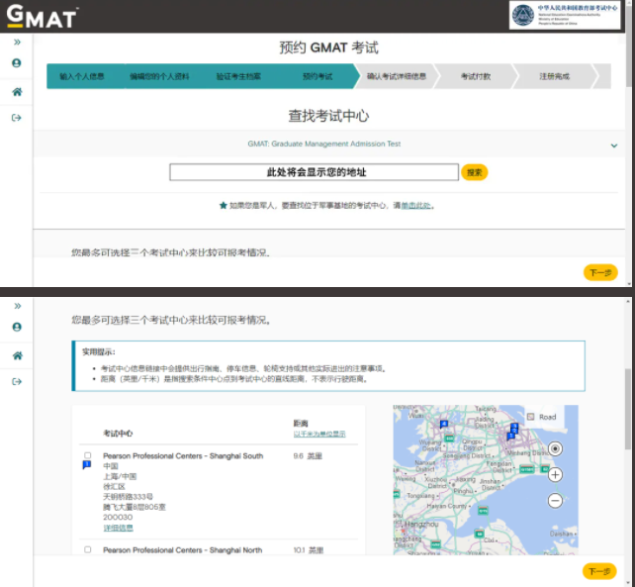Zoom out with map minus button
The width and height of the screenshot is (635, 587).
click(555, 501)
